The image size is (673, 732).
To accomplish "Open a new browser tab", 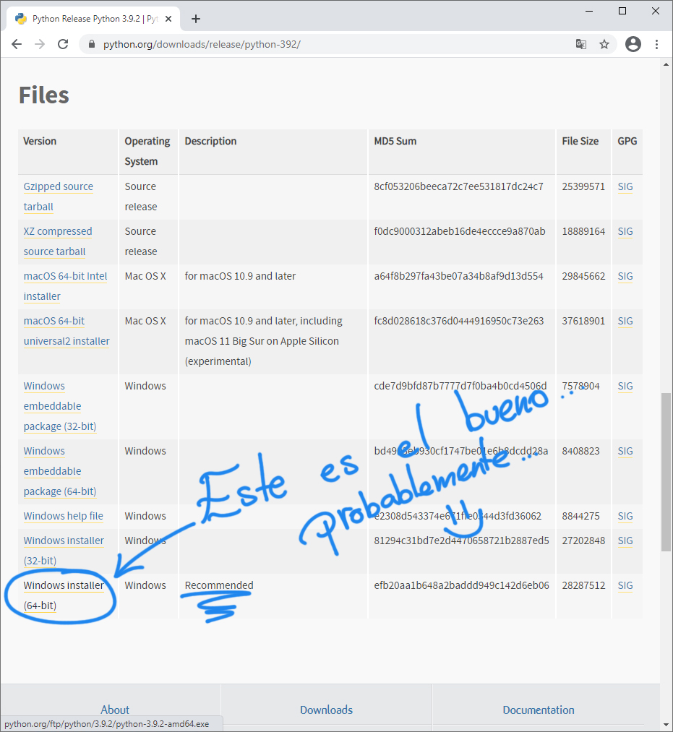I will click(196, 19).
